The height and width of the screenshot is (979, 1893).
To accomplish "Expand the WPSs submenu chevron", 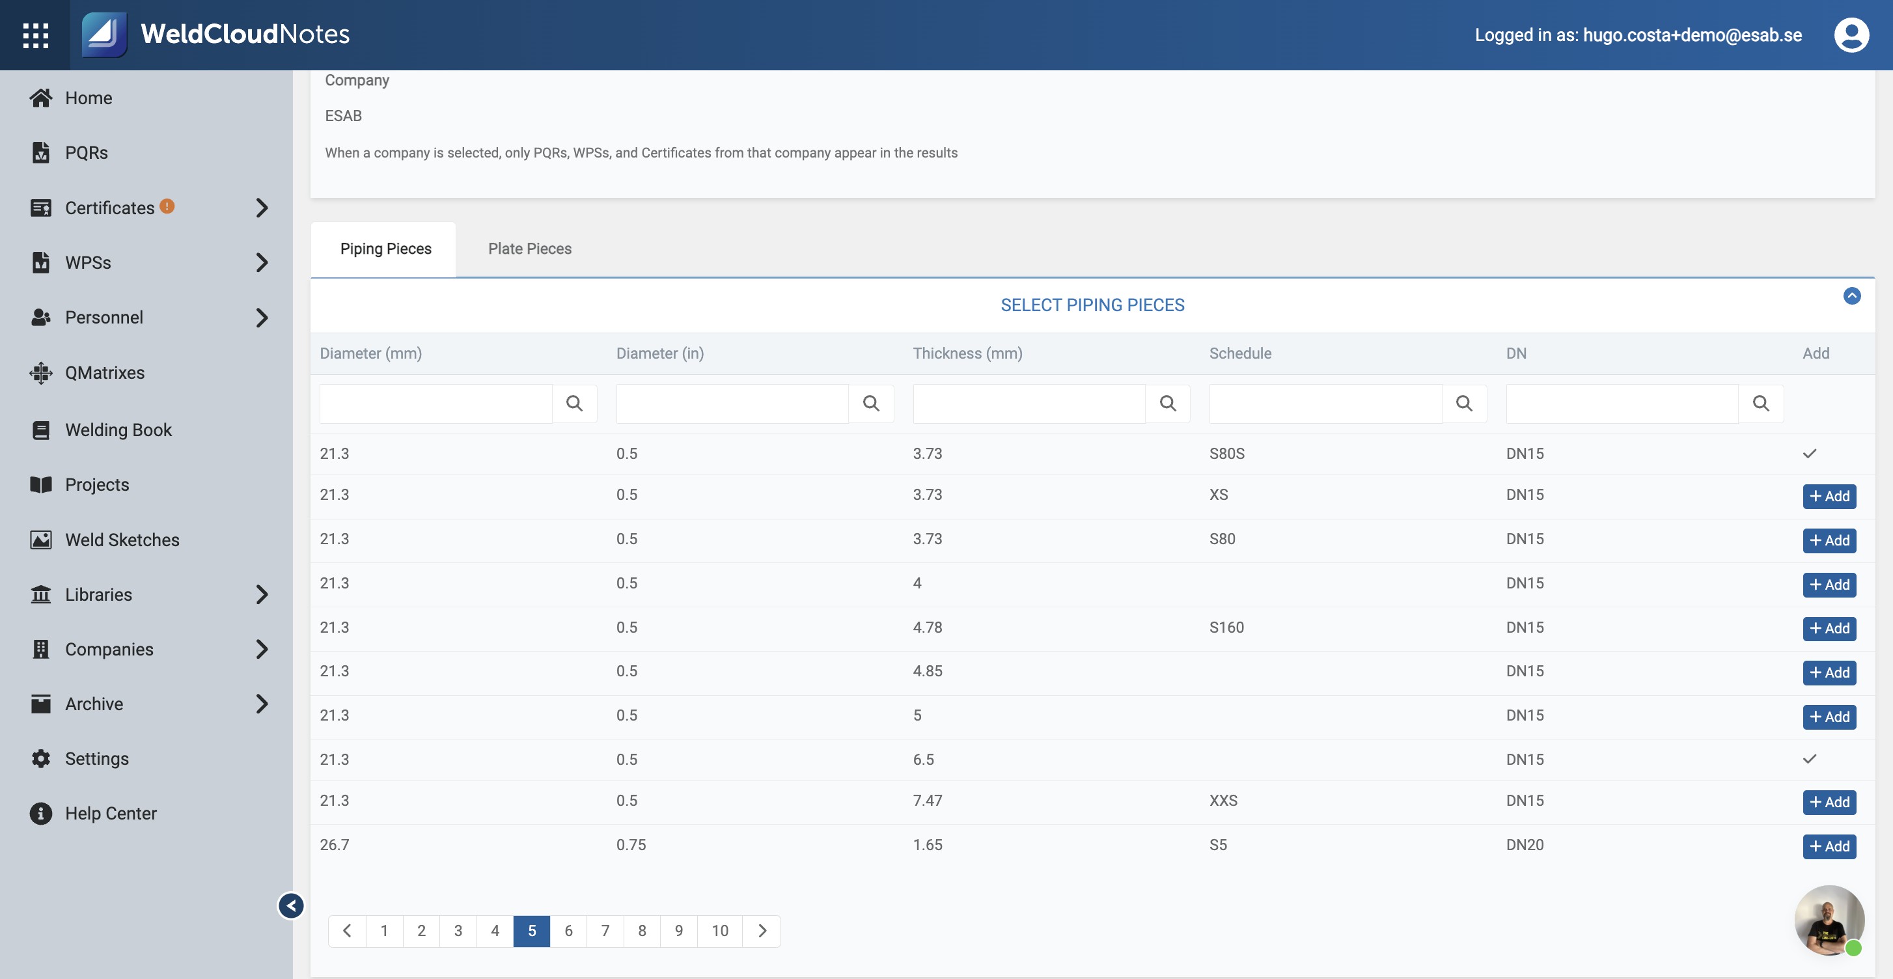I will point(262,262).
